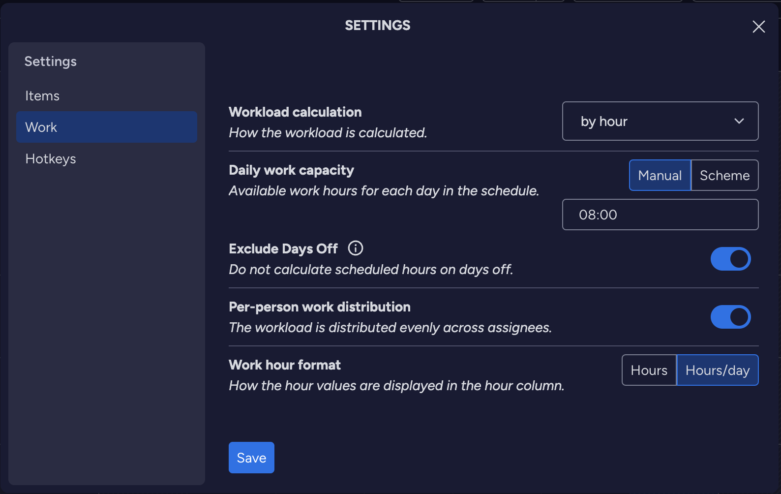781x494 pixels.
Task: Close the Settings dialog with the X
Action: point(758,27)
